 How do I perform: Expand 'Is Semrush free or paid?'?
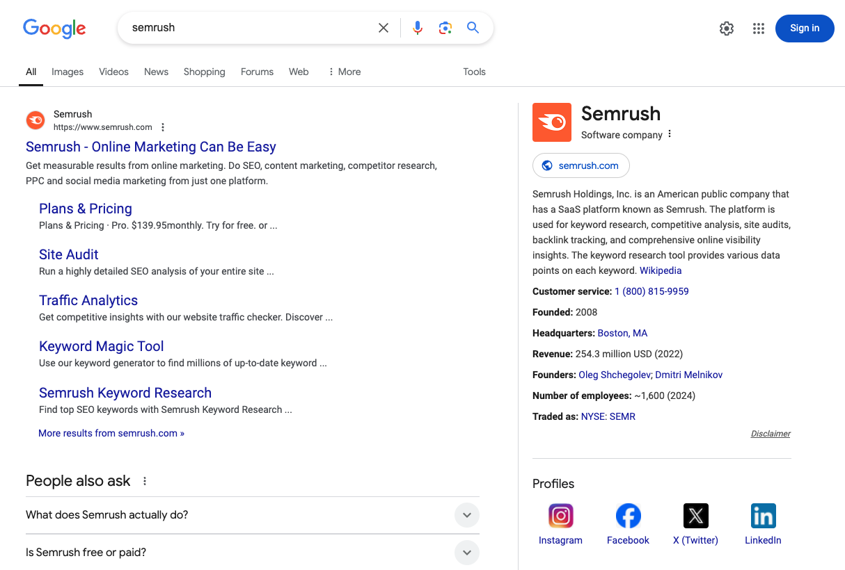(467, 553)
